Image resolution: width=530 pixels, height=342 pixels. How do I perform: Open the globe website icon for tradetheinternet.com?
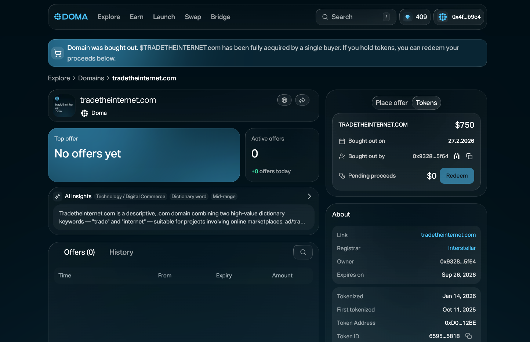(284, 100)
